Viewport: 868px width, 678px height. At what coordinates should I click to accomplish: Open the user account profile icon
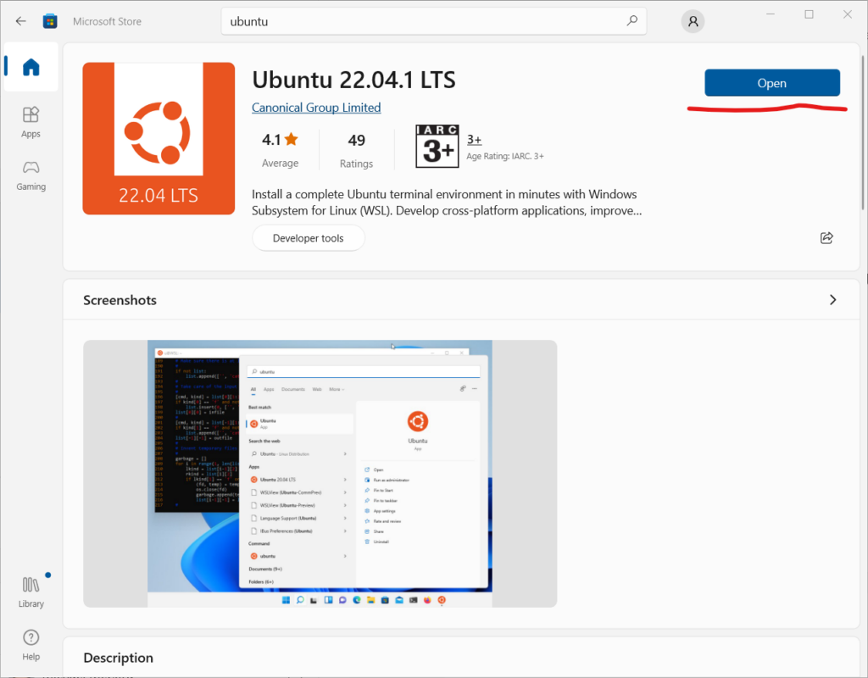tap(693, 21)
